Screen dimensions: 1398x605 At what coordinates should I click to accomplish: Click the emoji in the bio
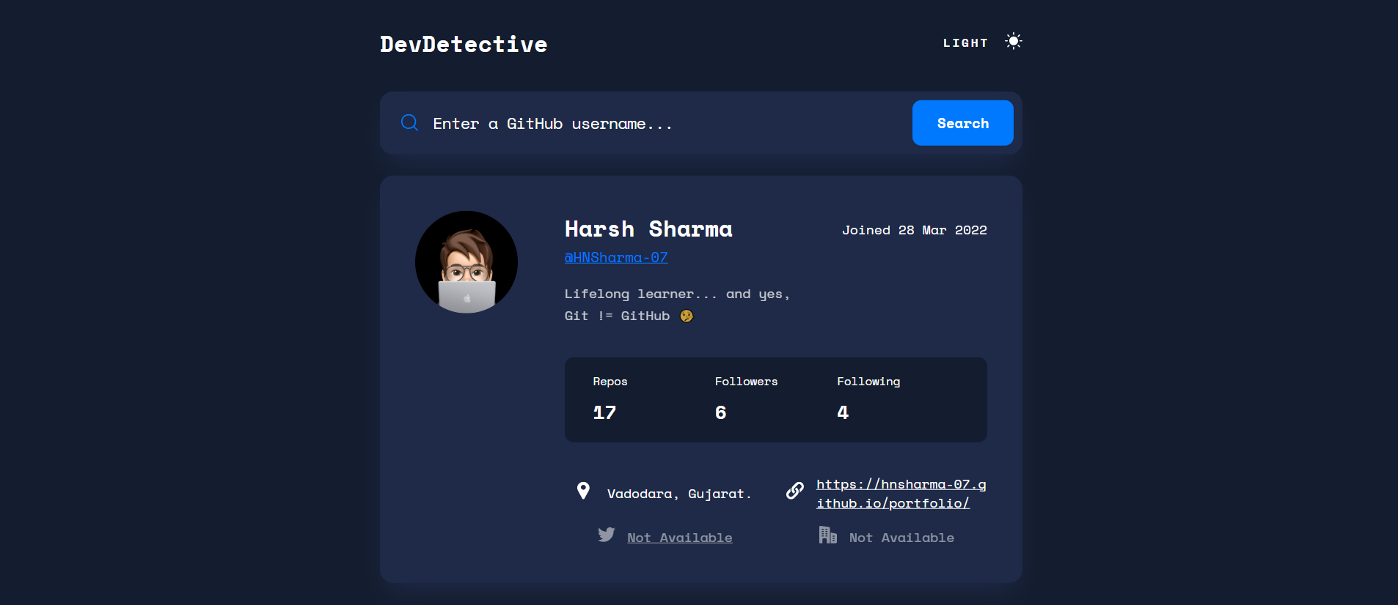pos(687,316)
